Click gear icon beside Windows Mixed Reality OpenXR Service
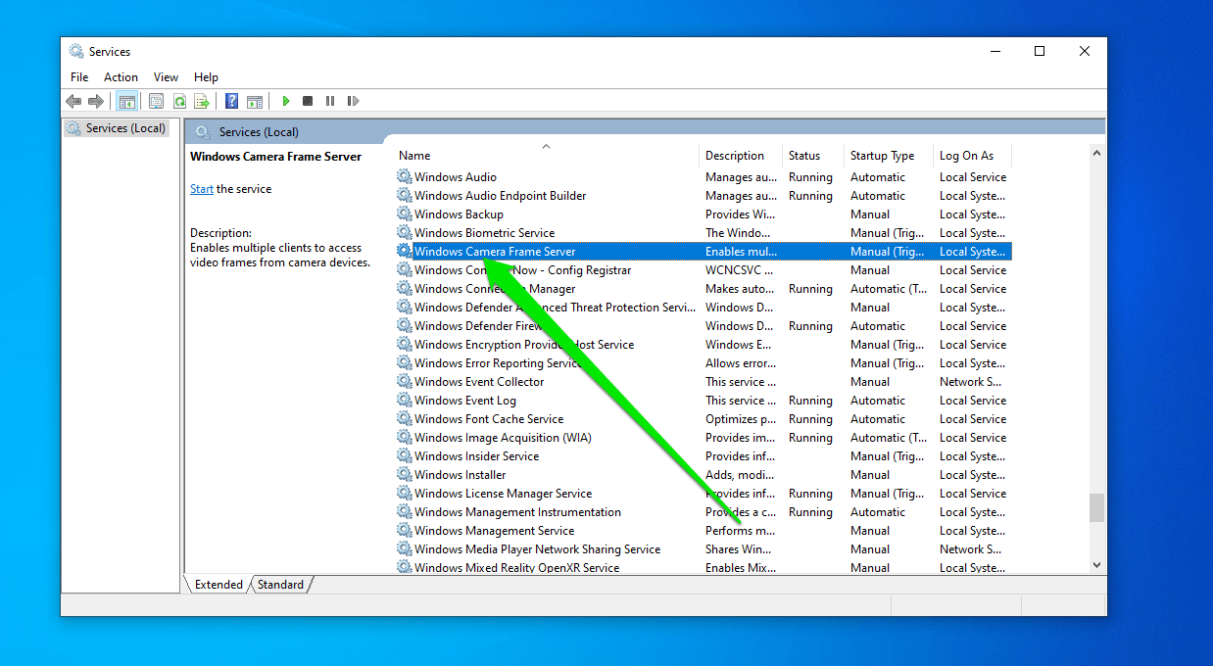The height and width of the screenshot is (666, 1213). 405,568
